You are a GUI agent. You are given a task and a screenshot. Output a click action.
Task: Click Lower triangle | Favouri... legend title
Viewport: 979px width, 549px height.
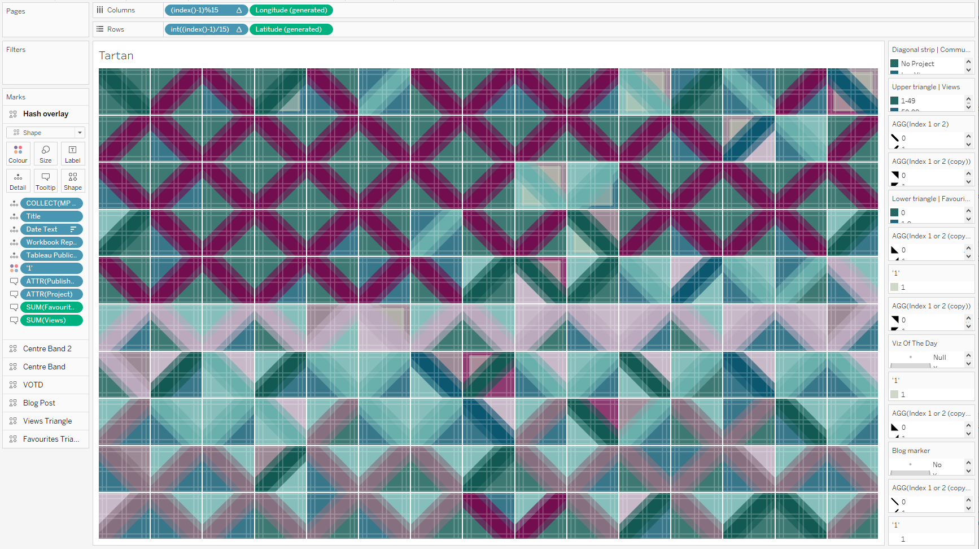point(931,199)
